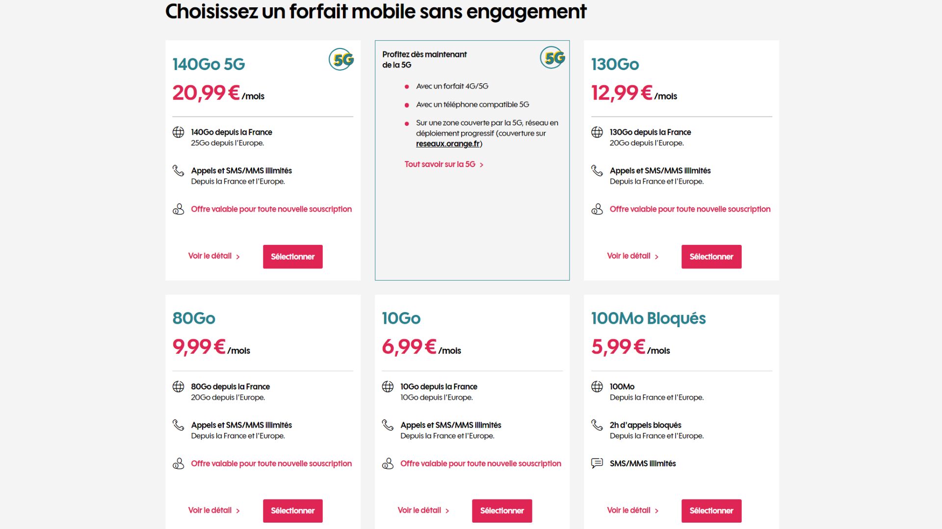Click globe icon in 10Go plan
This screenshot has height=529, width=942.
[388, 386]
